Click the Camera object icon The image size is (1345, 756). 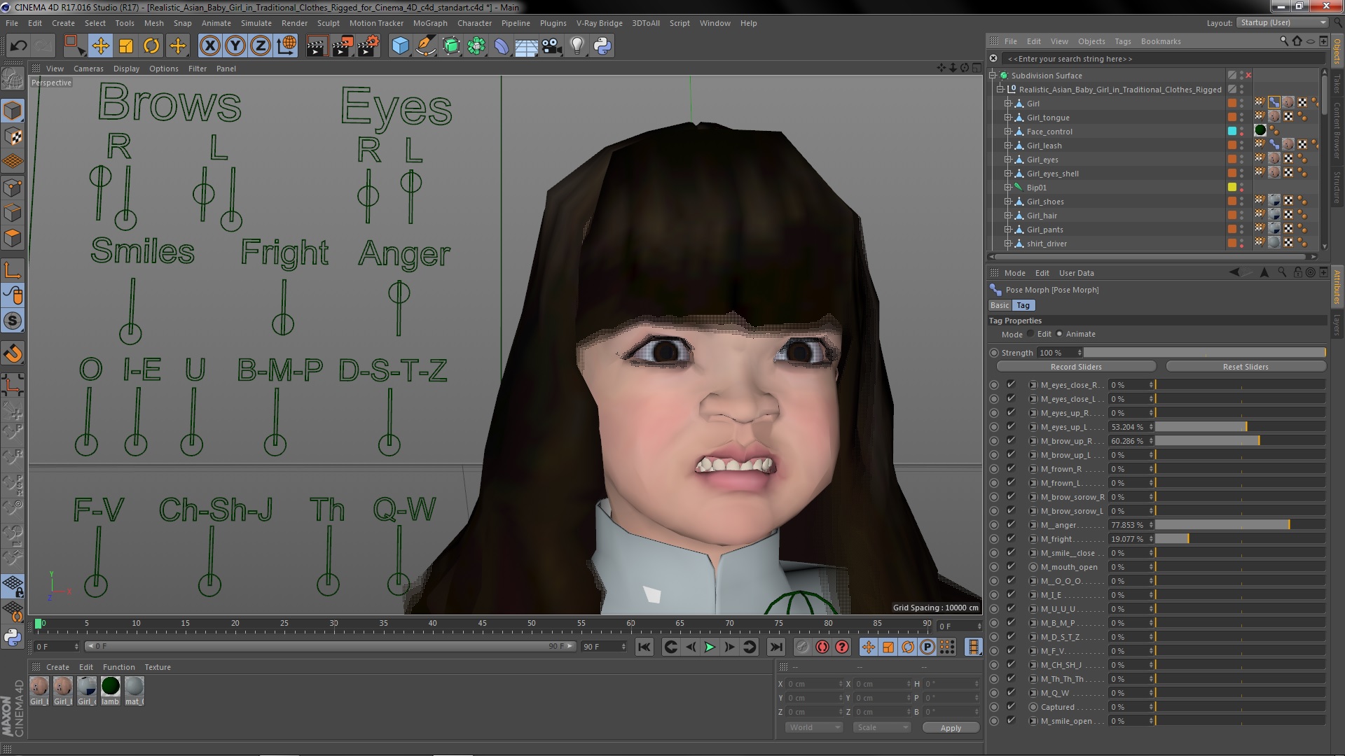tap(552, 46)
